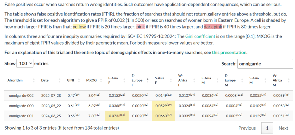
Task: Click the Search field containing omnigarde
Action: [265, 64]
